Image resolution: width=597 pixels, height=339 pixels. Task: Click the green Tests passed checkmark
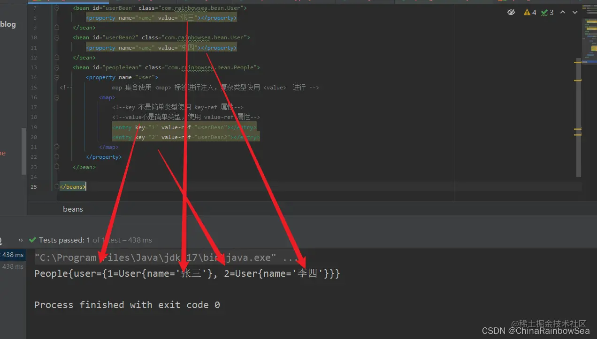point(32,240)
